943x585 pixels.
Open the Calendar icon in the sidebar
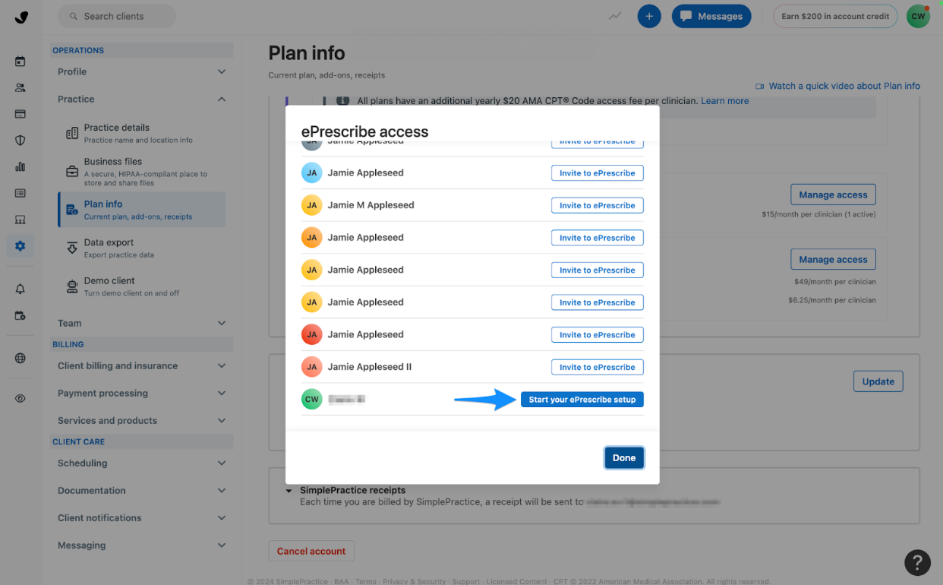click(20, 61)
